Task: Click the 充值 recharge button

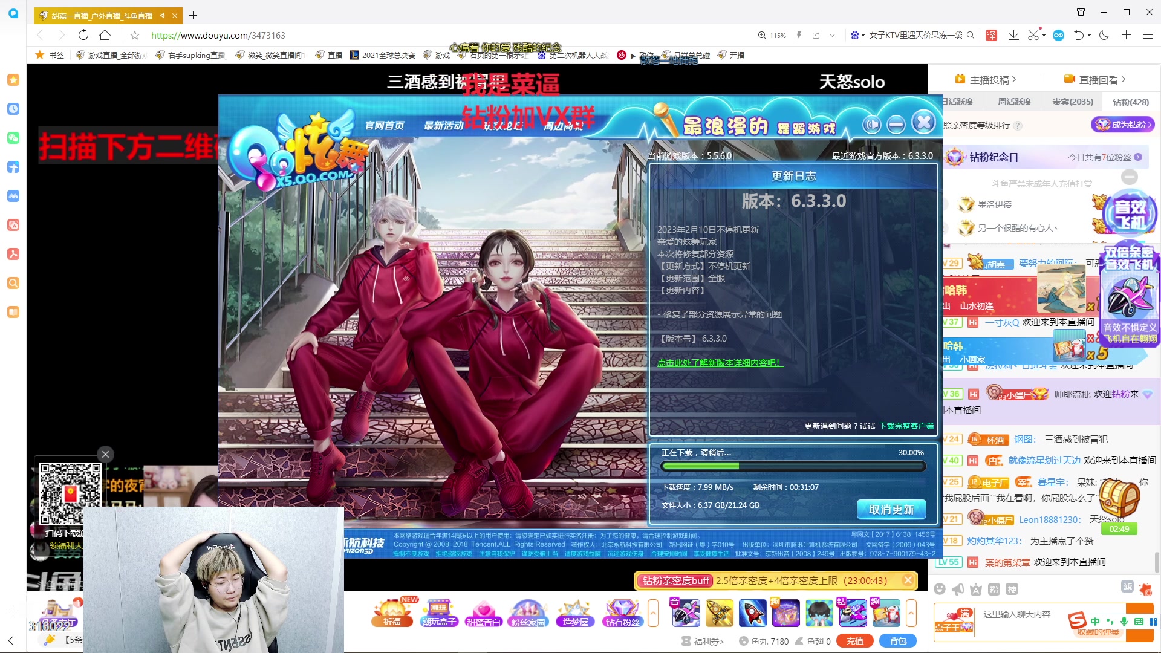Action: point(855,641)
